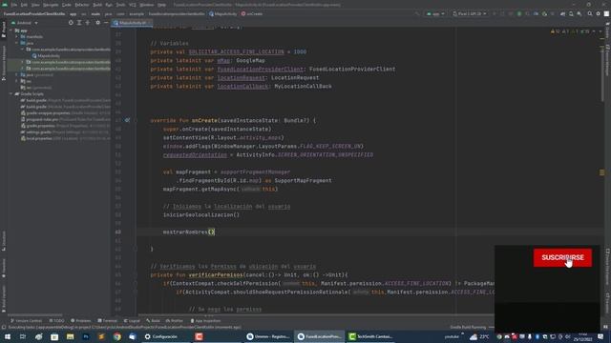Expand the res folder in project tree
Image resolution: width=611 pixels, height=343 pixels.
(17, 81)
